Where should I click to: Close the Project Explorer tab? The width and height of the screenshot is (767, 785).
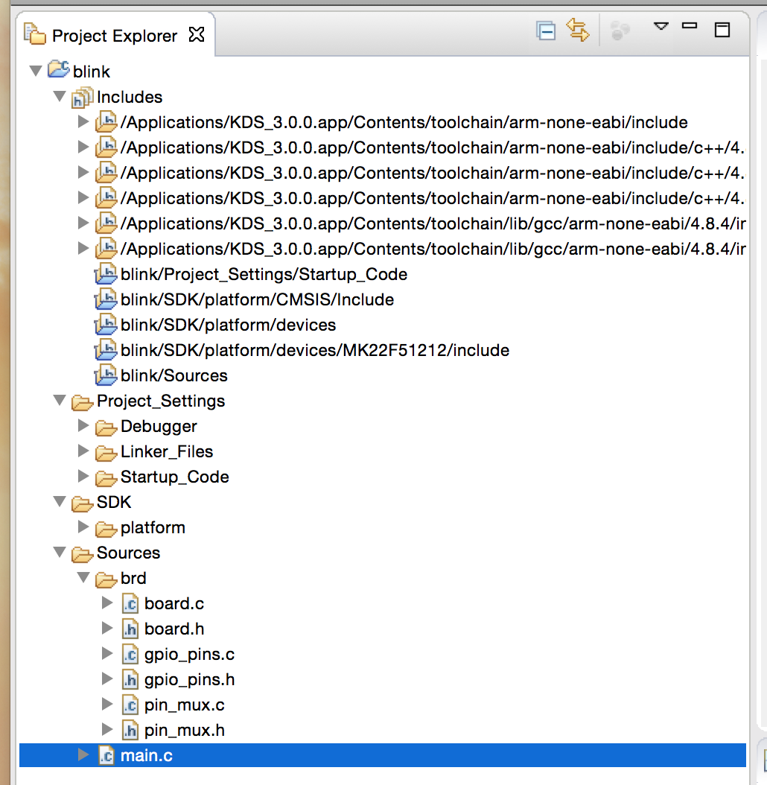(197, 35)
